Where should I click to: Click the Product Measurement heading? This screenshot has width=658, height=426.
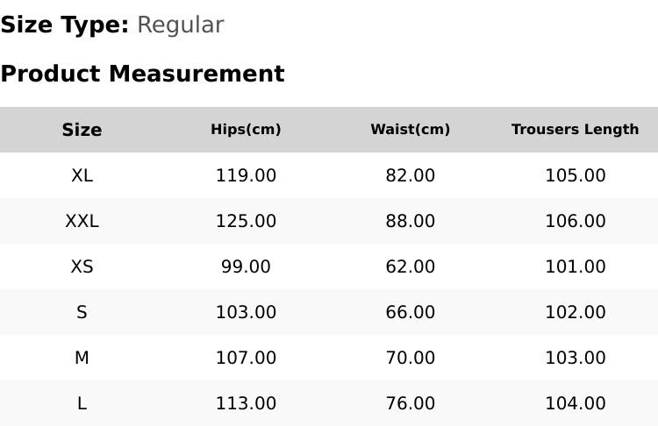point(143,74)
